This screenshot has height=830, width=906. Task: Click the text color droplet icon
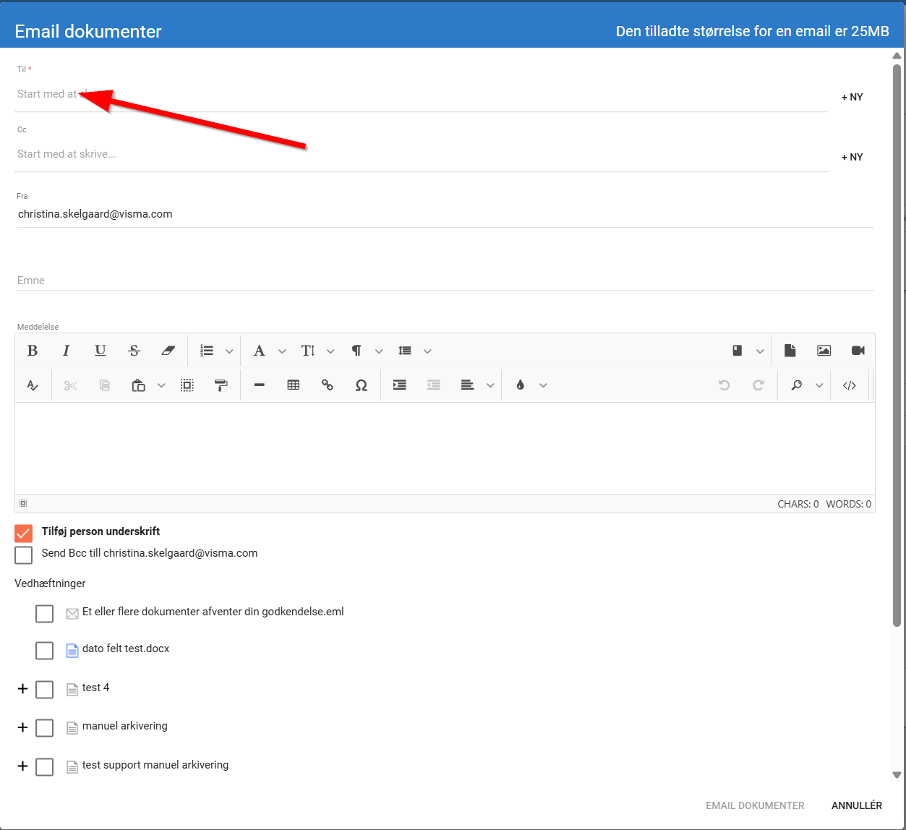point(520,385)
